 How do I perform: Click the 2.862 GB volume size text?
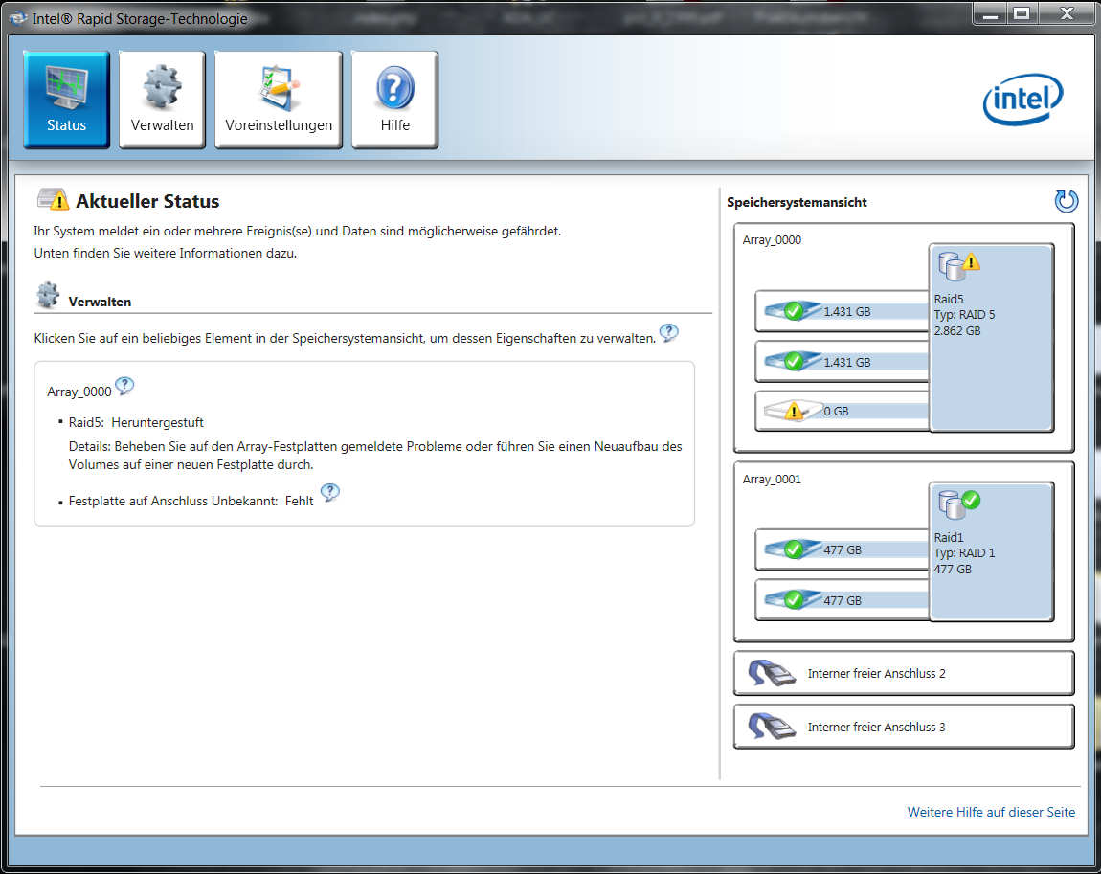point(957,330)
